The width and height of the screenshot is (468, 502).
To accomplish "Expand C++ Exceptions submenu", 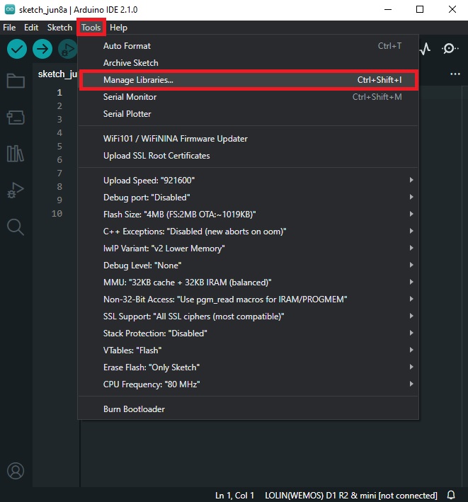I will (x=249, y=231).
